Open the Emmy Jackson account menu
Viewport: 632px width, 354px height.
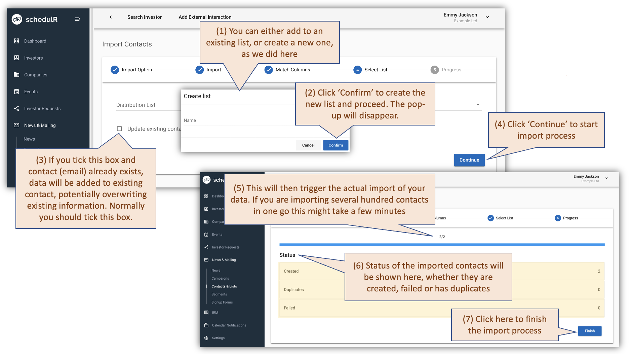coord(487,16)
